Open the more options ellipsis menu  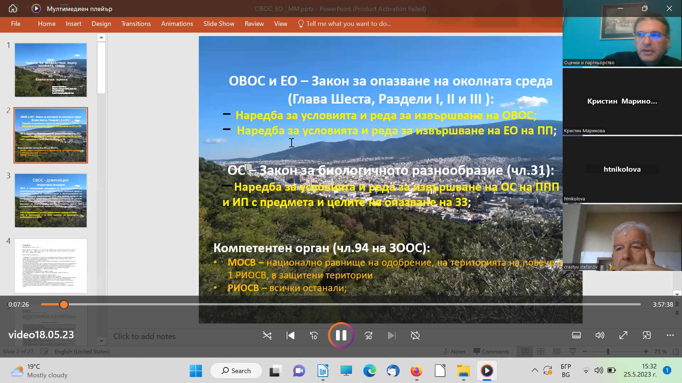click(x=670, y=335)
